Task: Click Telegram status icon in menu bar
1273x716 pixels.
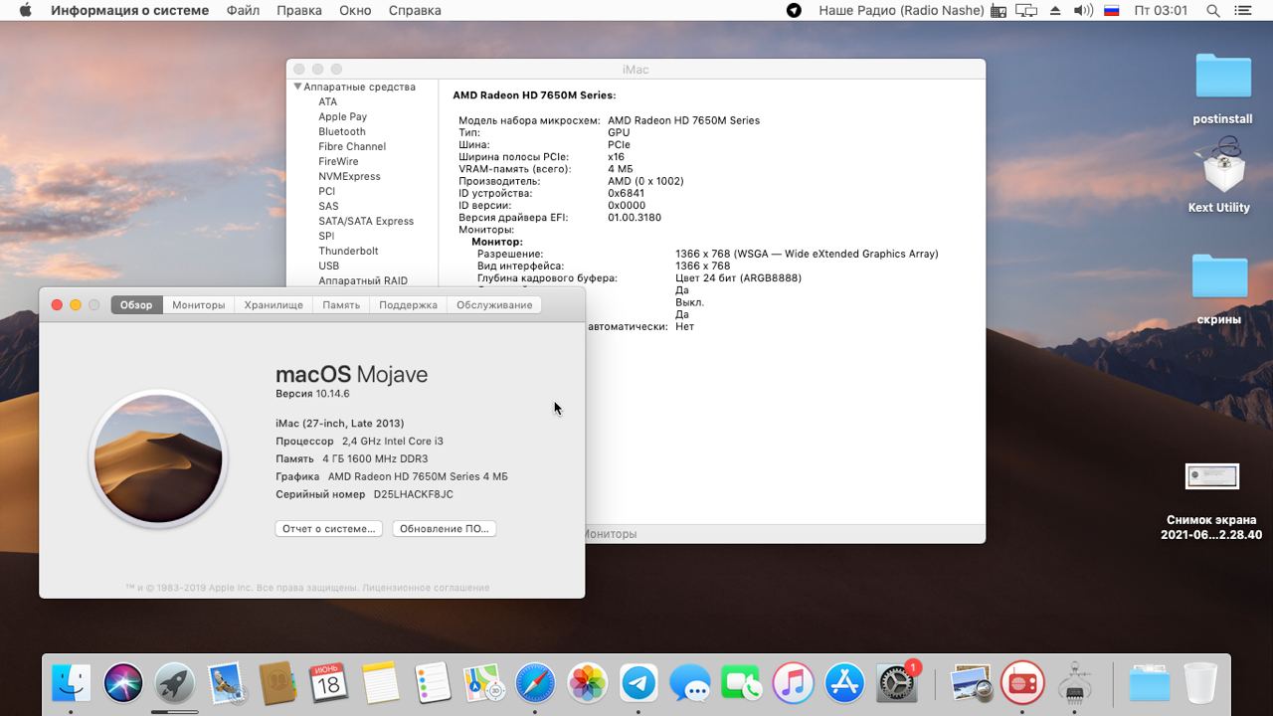Action: pyautogui.click(x=794, y=10)
